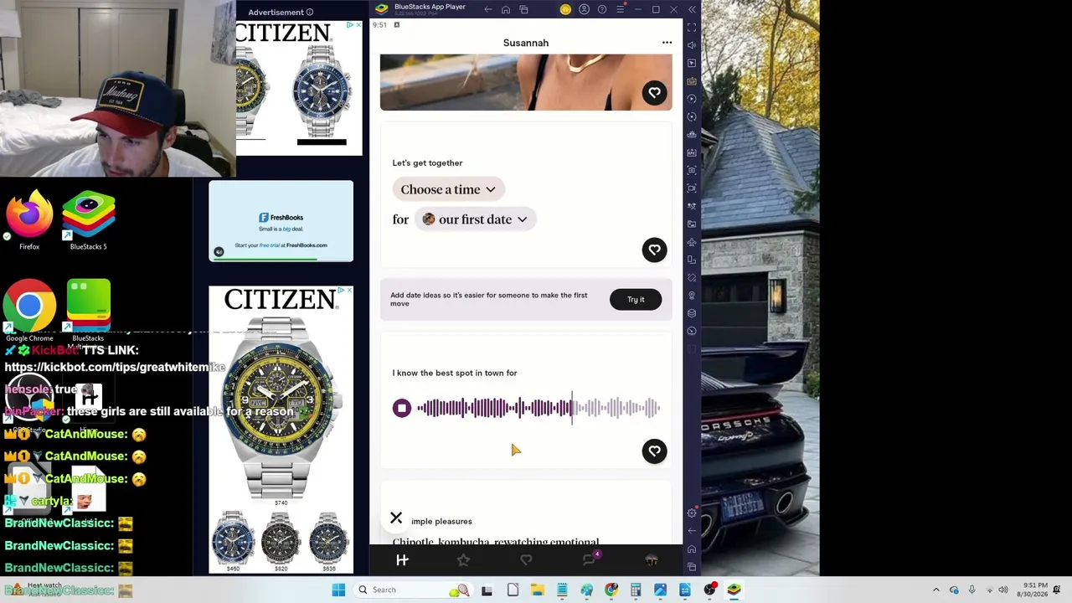The height and width of the screenshot is (603, 1072).
Task: Open Calculator from the taskbar
Action: pos(636,590)
